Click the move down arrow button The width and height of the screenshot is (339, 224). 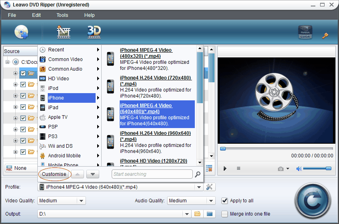click(93, 174)
